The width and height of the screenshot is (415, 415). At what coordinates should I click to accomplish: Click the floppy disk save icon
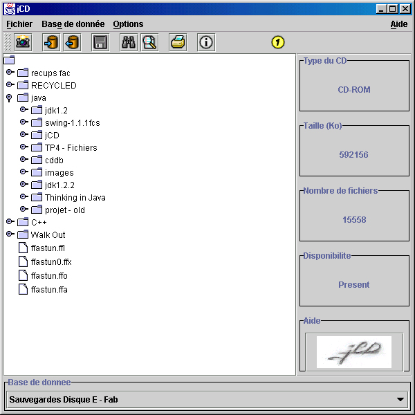tap(100, 42)
